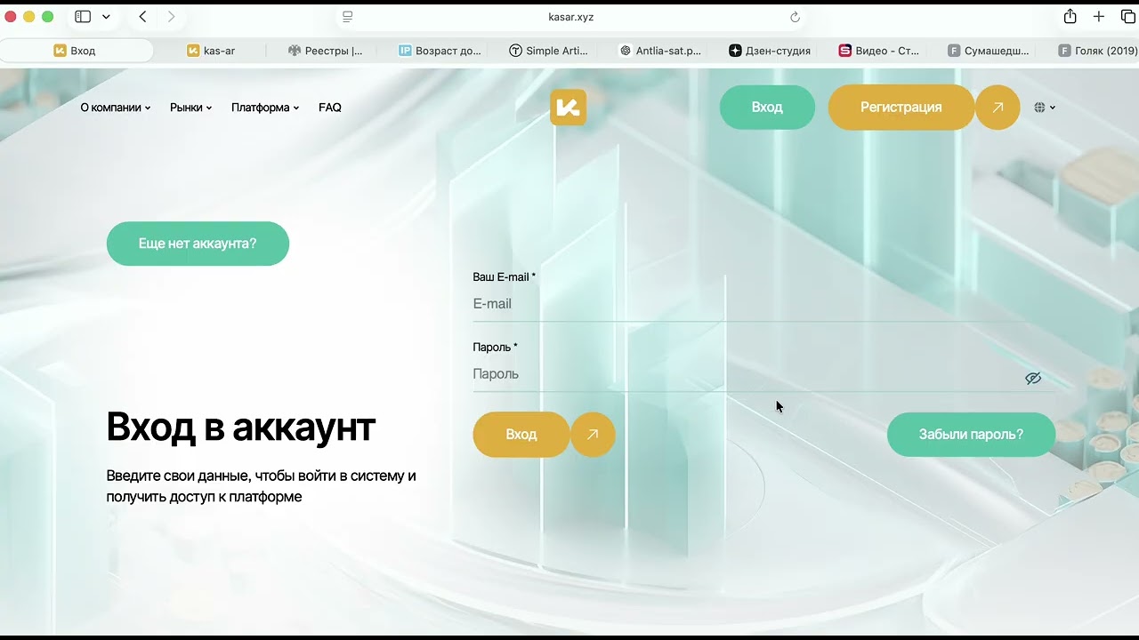Click the green Вход header button
Image resolution: width=1139 pixels, height=640 pixels.
point(767,108)
